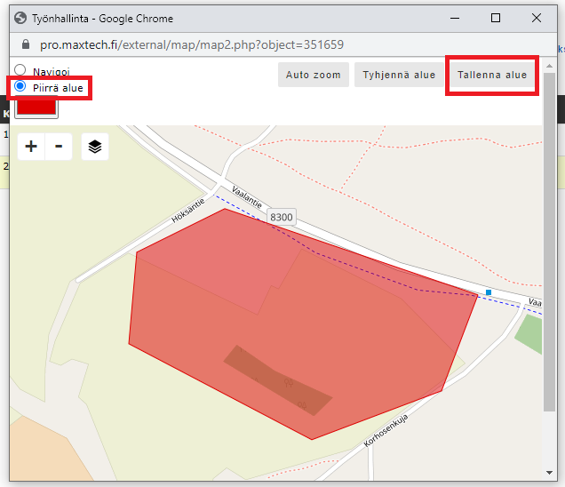Image resolution: width=565 pixels, height=487 pixels.
Task: Open the red color swatch picker
Action: (x=36, y=108)
